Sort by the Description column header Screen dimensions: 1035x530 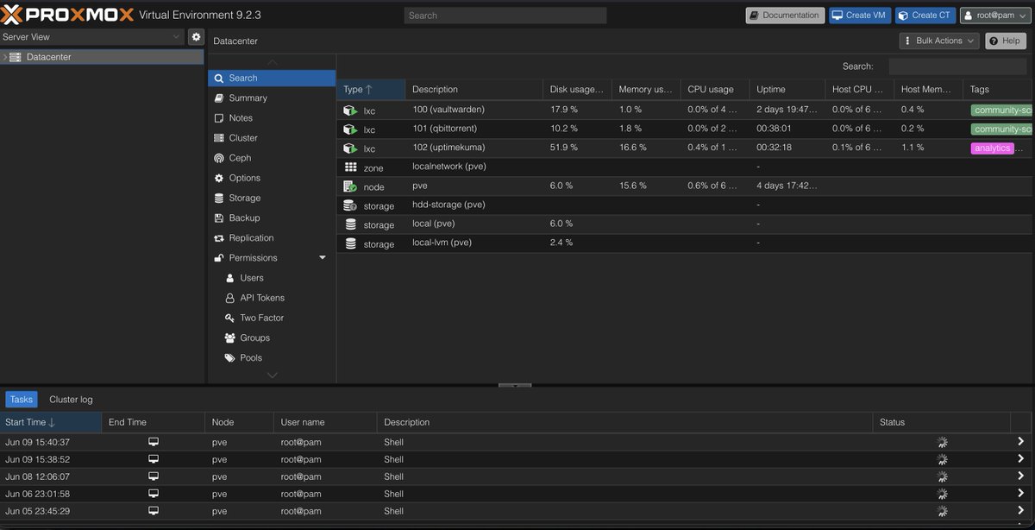tap(474, 89)
